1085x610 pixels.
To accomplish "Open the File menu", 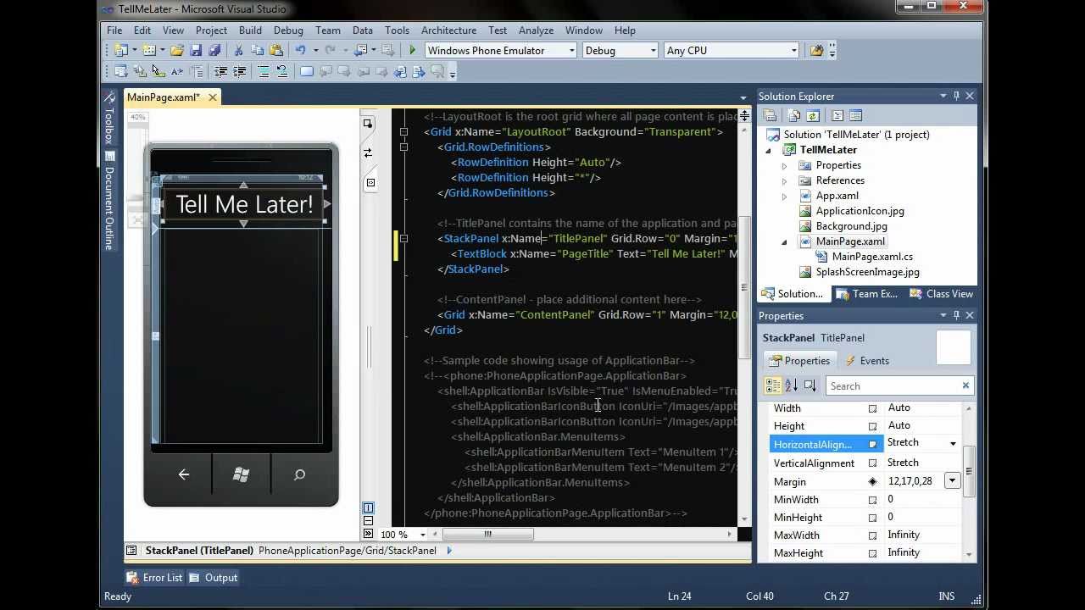I will coord(114,30).
